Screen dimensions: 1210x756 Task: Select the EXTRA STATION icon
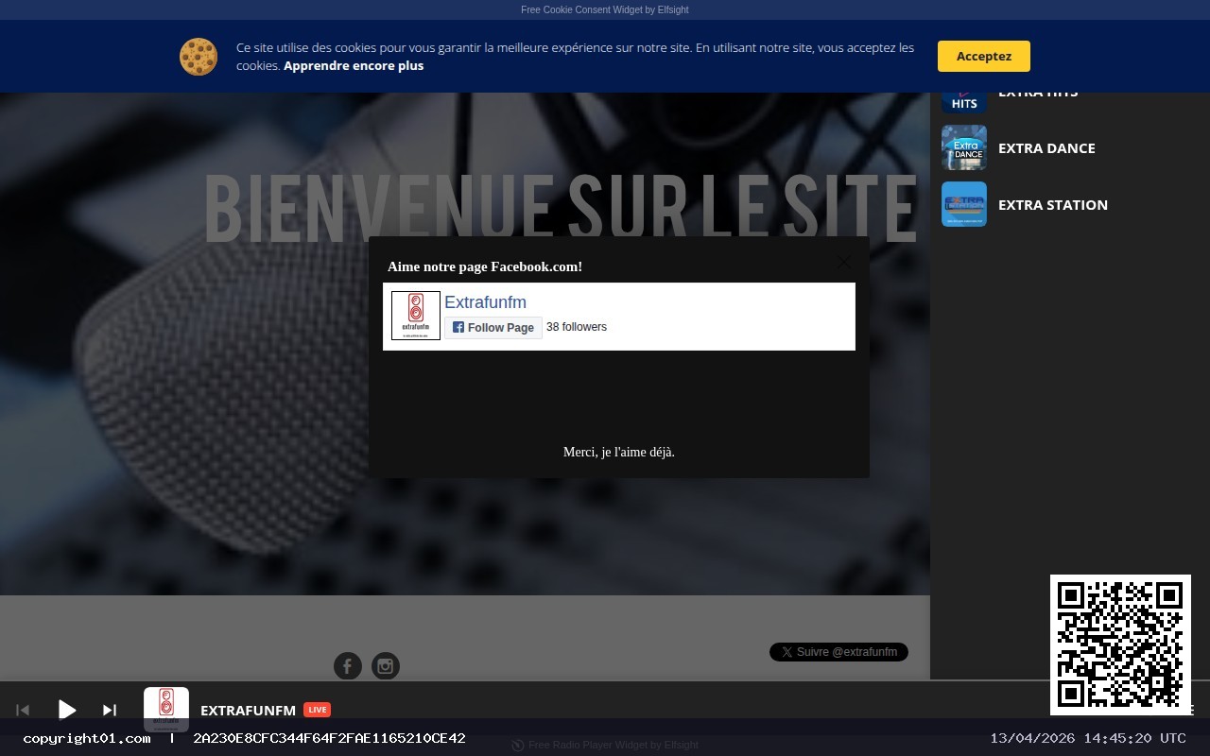point(963,204)
